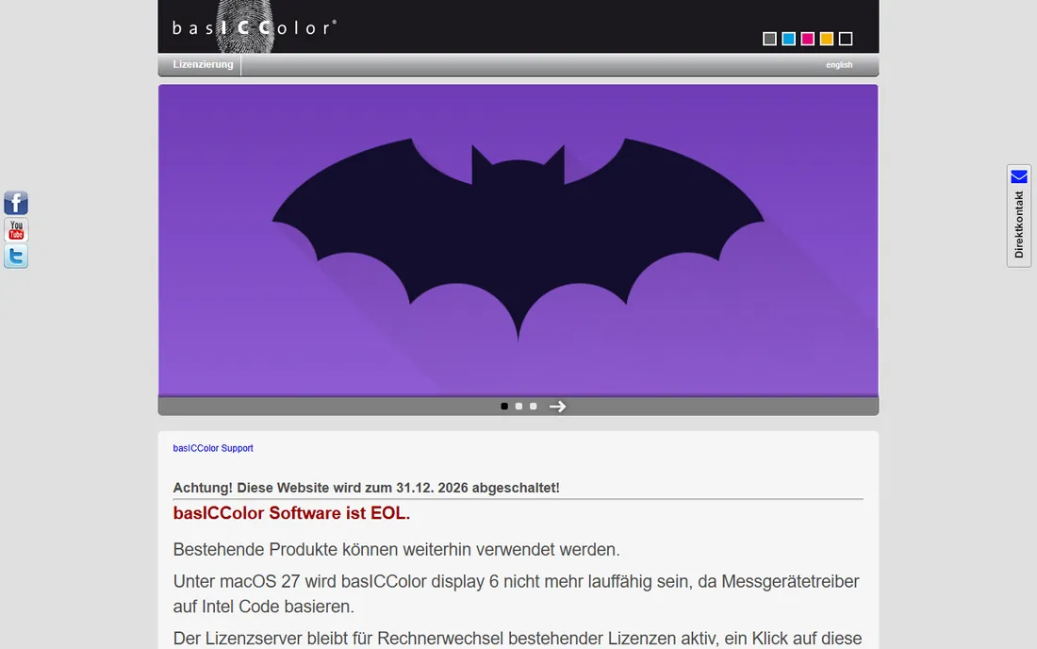Image resolution: width=1037 pixels, height=649 pixels.
Task: Select the first slider dot
Action: click(x=504, y=407)
